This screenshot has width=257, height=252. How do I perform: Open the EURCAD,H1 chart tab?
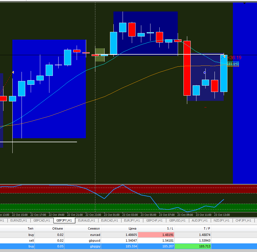[x=109, y=220]
